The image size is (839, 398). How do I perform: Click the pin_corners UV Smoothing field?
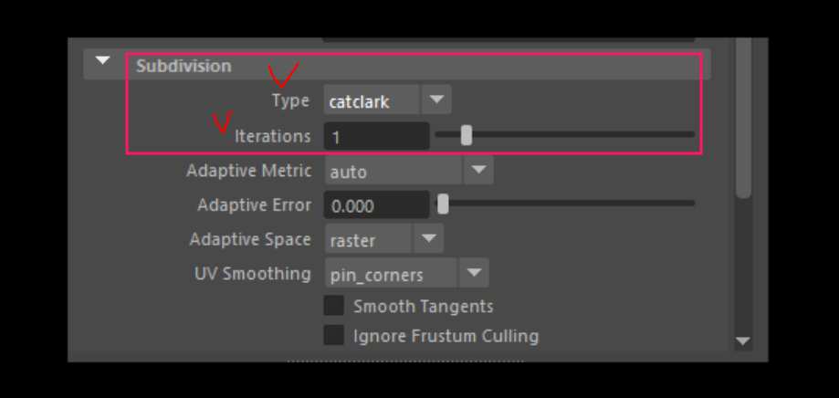(391, 272)
